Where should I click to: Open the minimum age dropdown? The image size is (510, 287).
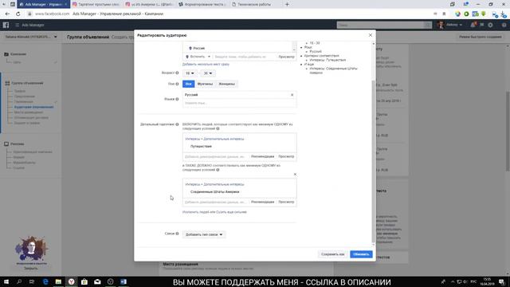coord(190,73)
